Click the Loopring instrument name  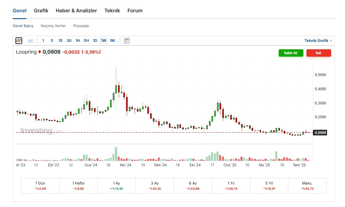[27, 52]
